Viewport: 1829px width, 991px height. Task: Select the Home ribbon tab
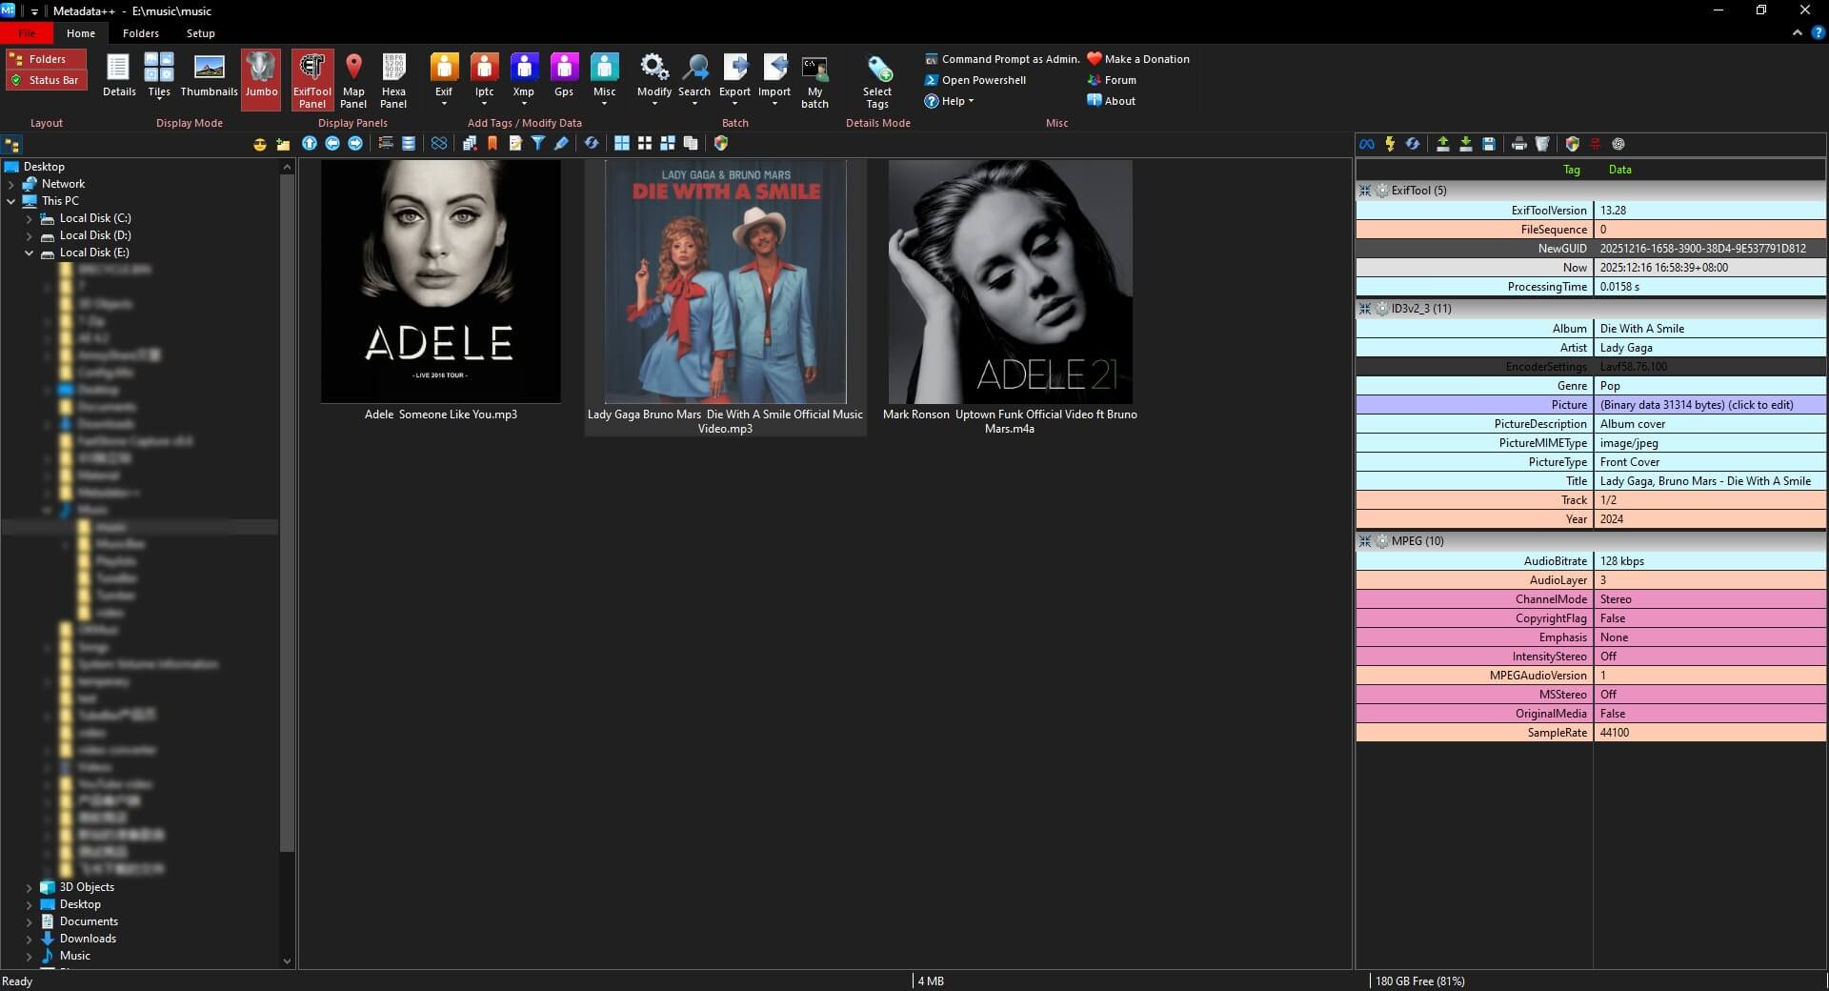pyautogui.click(x=81, y=33)
